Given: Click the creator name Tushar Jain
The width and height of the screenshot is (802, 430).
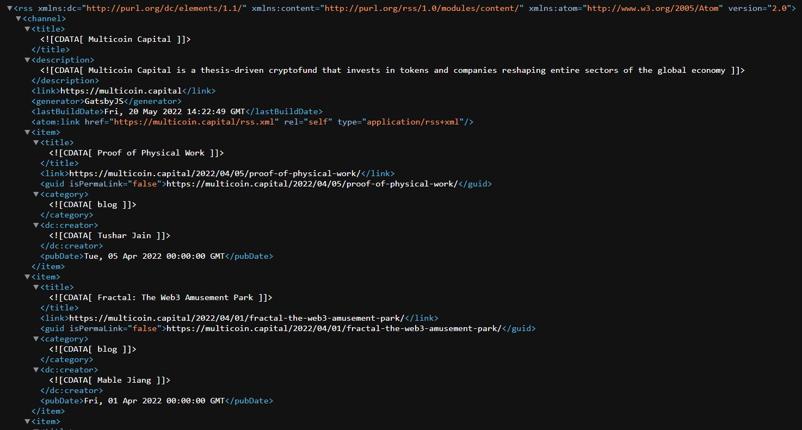Looking at the screenshot, I should click(x=124, y=235).
